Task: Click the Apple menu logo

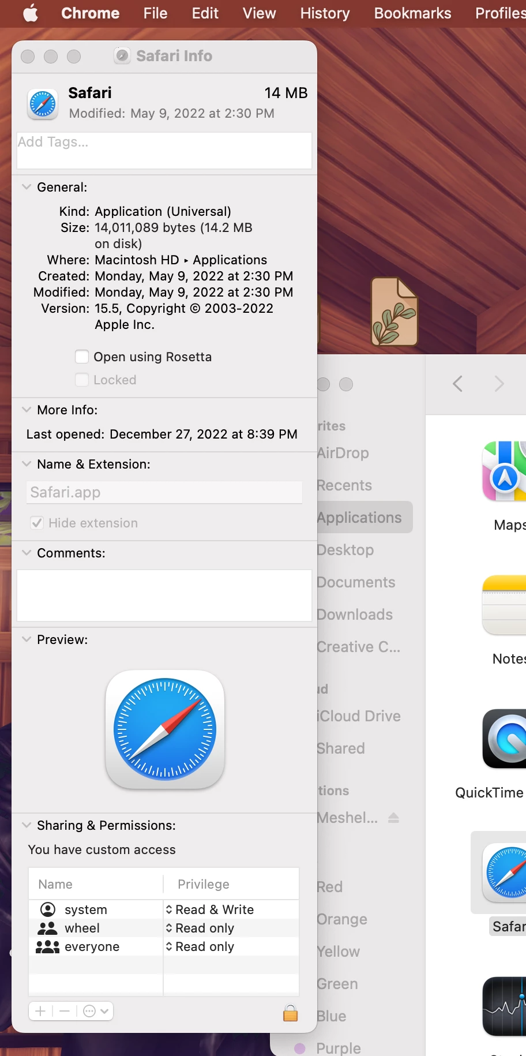Action: [x=31, y=13]
